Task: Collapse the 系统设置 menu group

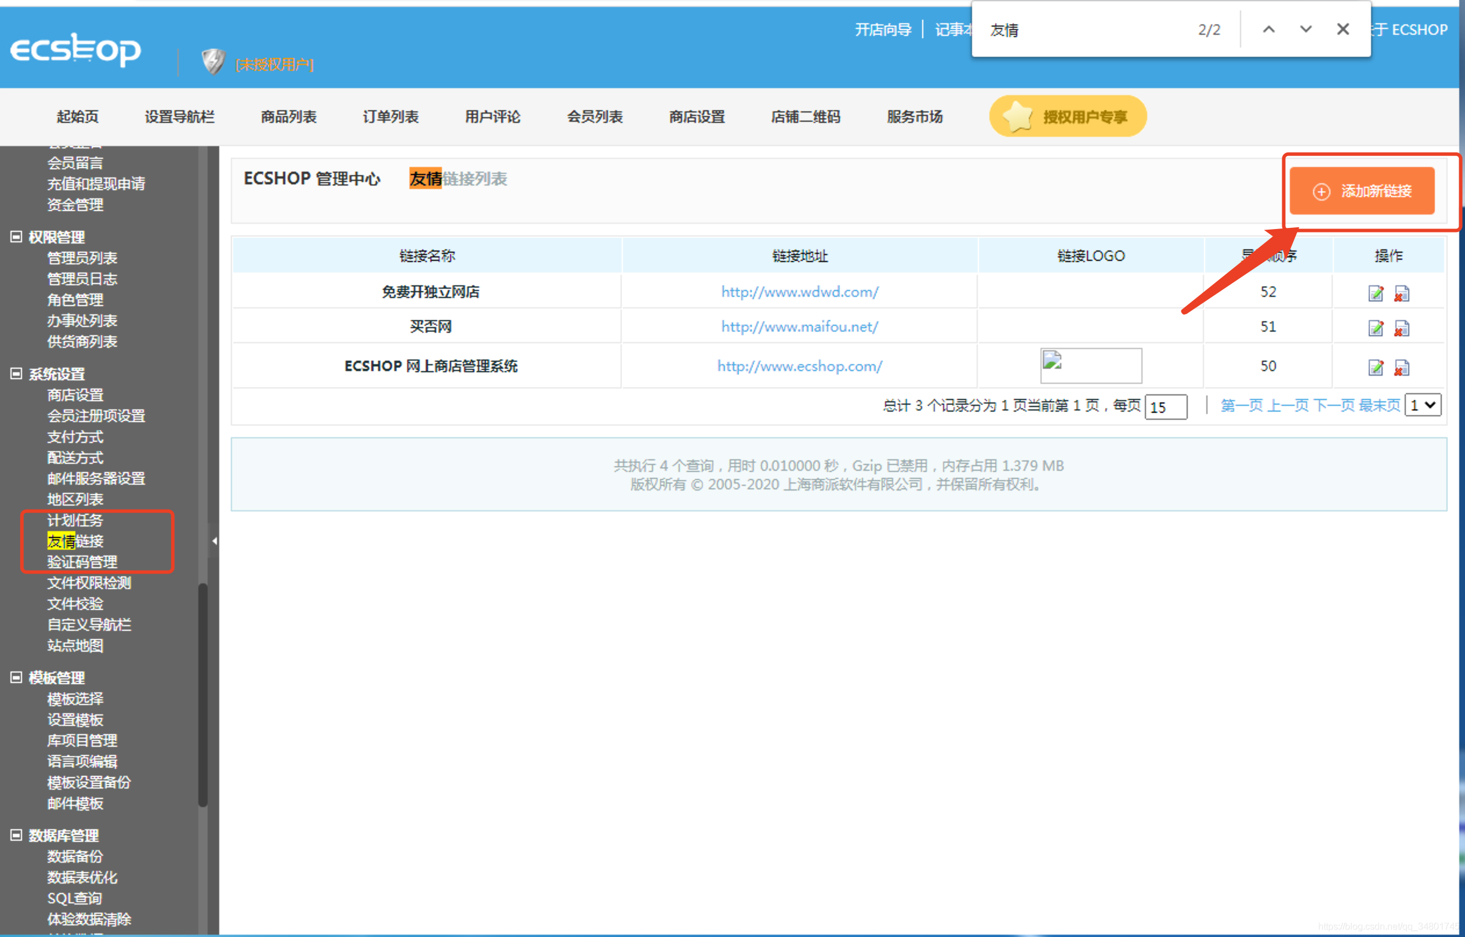Action: click(16, 373)
